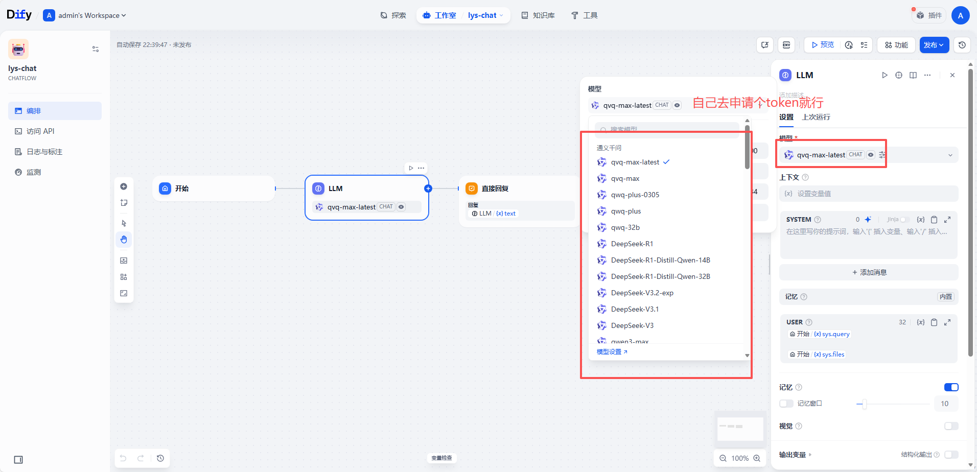Click the 搜索模型 search field

coord(667,130)
